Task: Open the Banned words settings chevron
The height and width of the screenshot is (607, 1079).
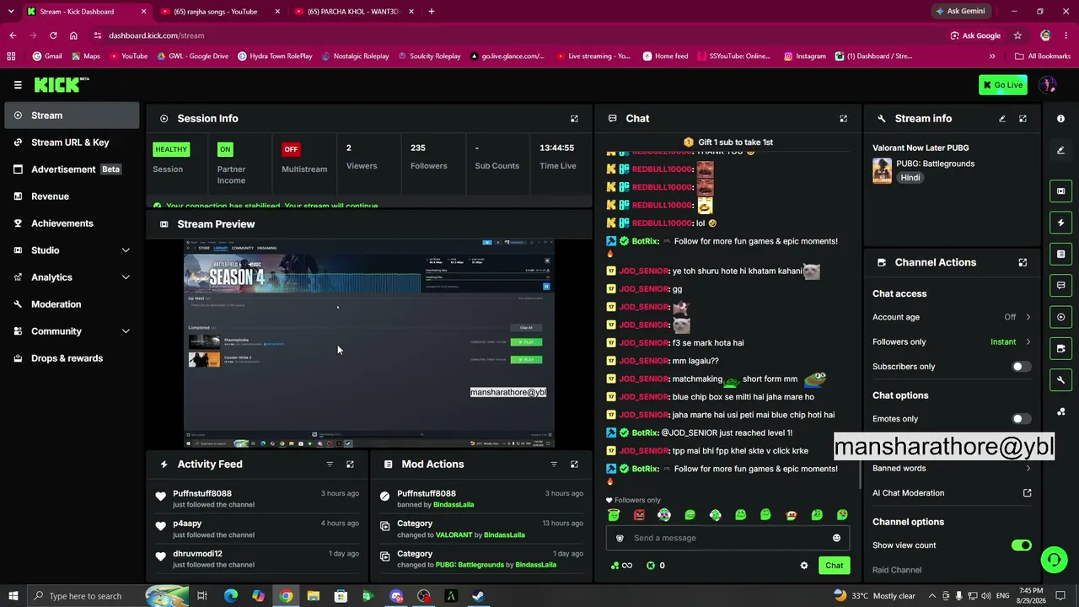Action: [x=1028, y=469]
